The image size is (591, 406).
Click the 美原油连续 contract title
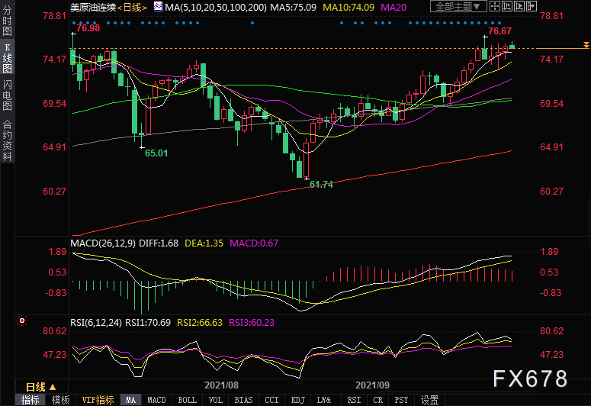click(93, 7)
